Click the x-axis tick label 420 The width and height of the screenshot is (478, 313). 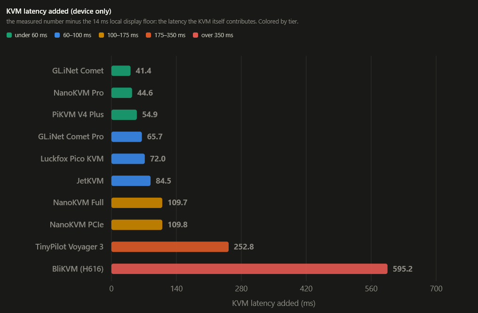[x=306, y=289]
